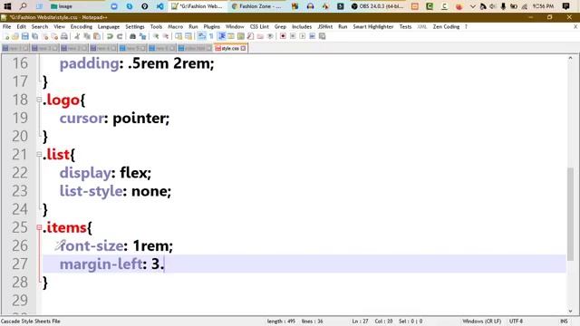This screenshot has height=326, width=580.
Task: Open the Encoding menu
Action: point(81,26)
